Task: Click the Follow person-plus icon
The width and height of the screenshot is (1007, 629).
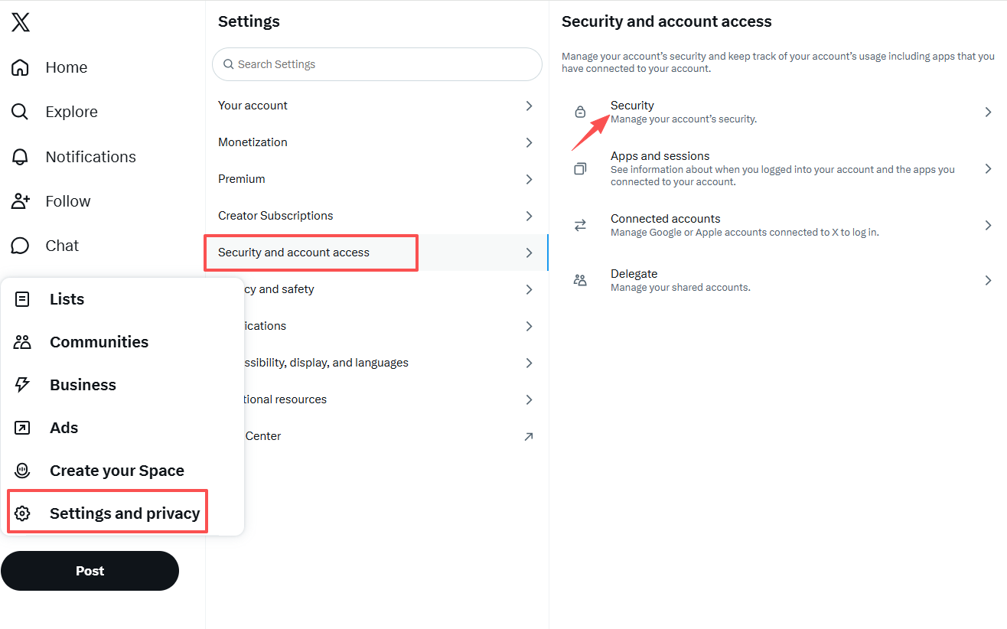Action: 20,201
